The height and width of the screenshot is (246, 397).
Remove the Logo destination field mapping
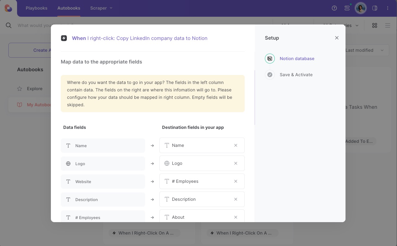coord(236,163)
